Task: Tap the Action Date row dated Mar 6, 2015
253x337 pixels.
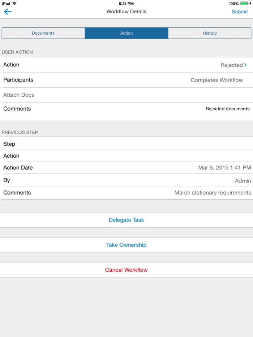Action: click(x=126, y=167)
